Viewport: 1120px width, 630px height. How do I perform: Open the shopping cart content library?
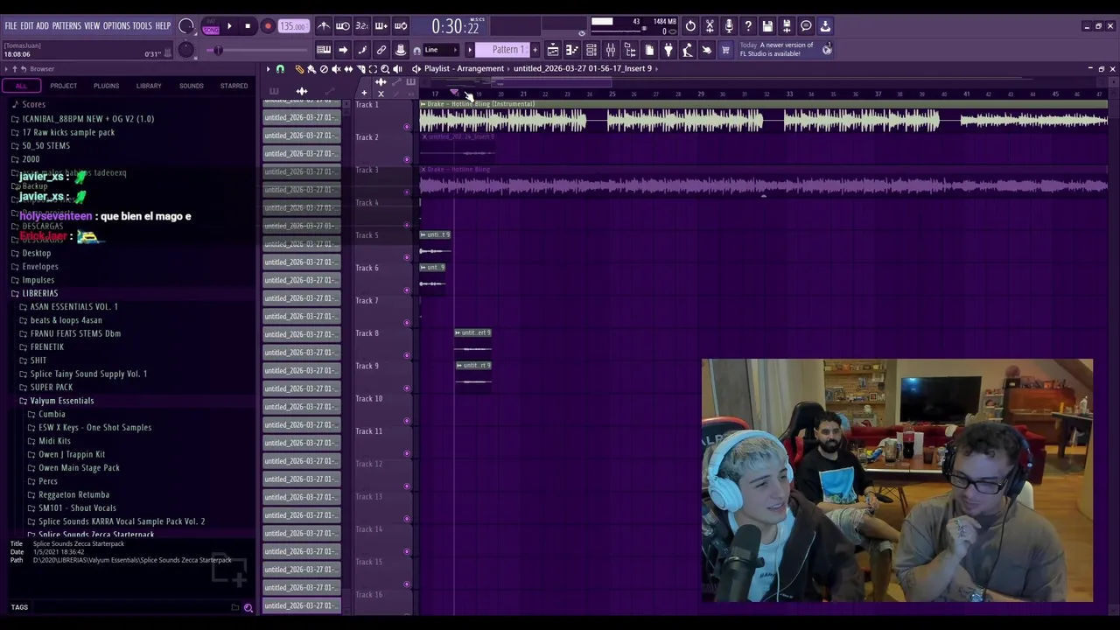coord(725,50)
